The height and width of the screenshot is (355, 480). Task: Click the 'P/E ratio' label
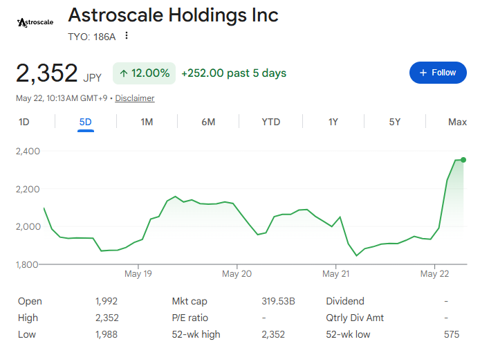(190, 318)
